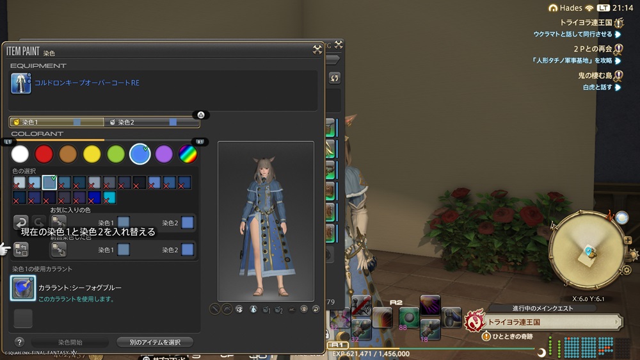Image resolution: width=640 pixels, height=360 pixels.
Task: Toggle weapon drawn in preview
Action: click(214, 309)
